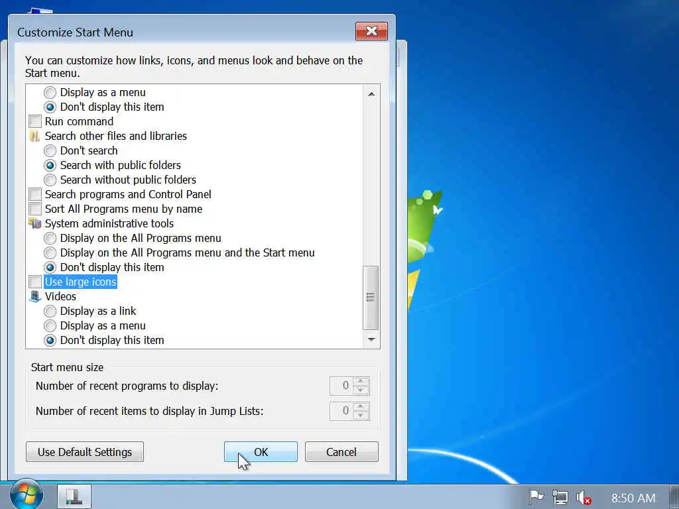Click the options list scrollbar thumb

tap(371, 298)
